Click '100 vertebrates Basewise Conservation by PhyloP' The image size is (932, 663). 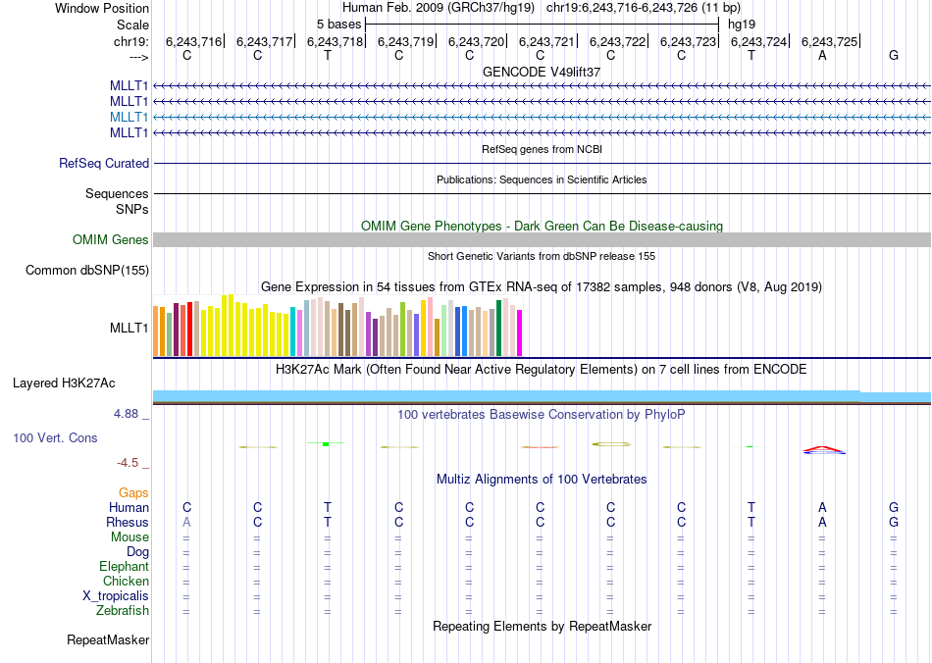point(542,415)
